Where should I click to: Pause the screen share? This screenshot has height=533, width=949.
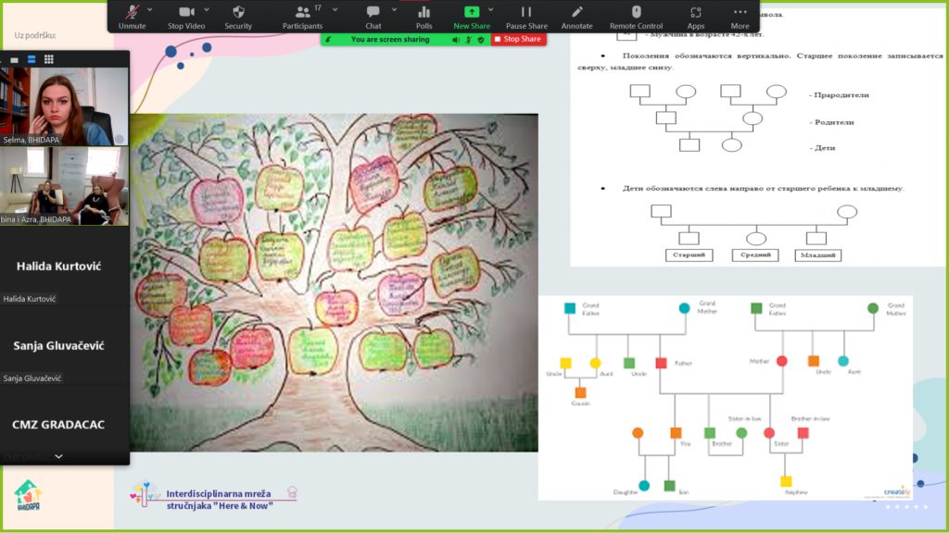pyautogui.click(x=525, y=16)
